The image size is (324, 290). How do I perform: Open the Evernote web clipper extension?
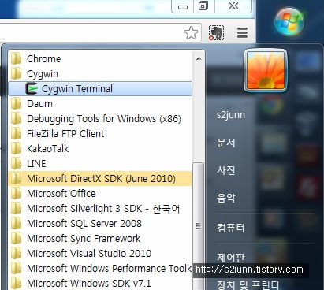pos(216,32)
